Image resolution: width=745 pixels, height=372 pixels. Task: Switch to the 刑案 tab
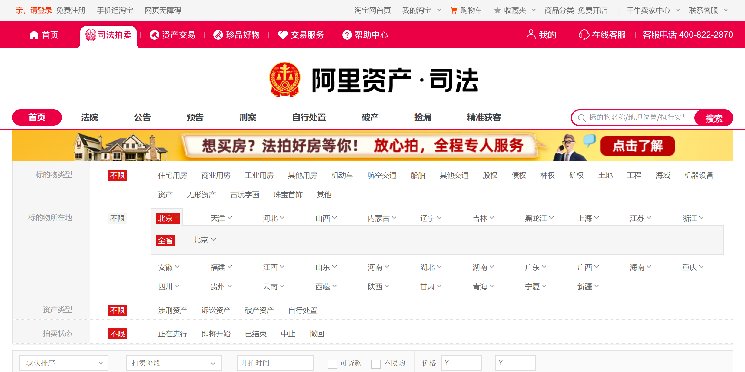point(248,117)
